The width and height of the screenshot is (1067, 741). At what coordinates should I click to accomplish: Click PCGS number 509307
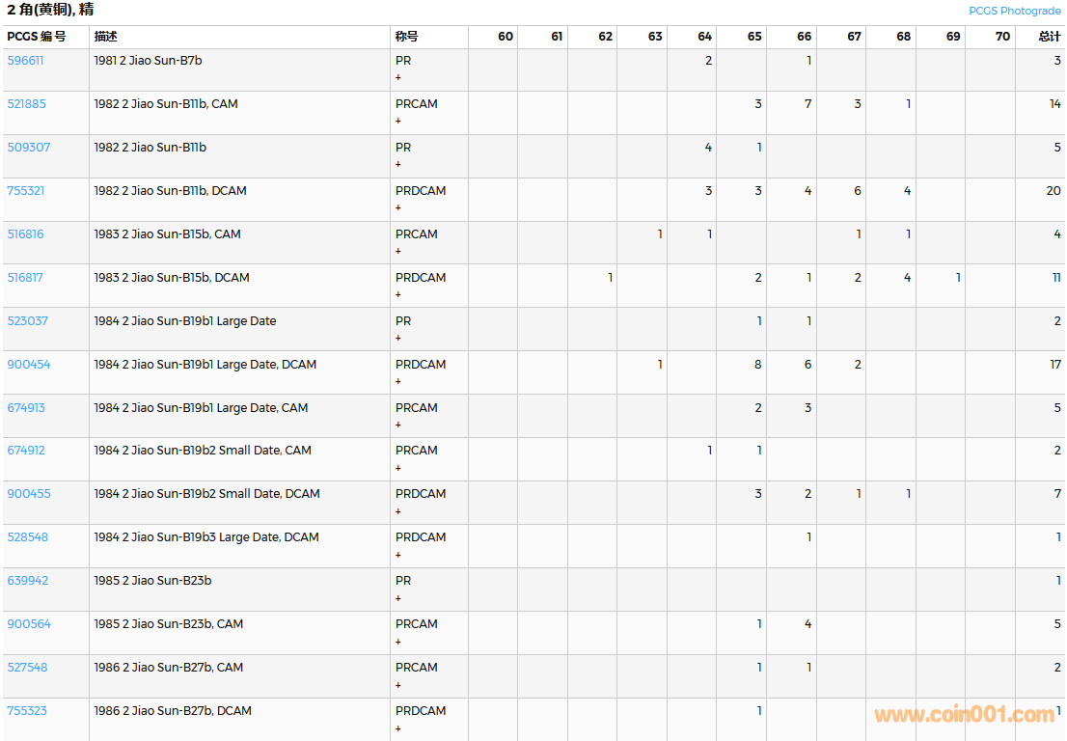tap(28, 148)
